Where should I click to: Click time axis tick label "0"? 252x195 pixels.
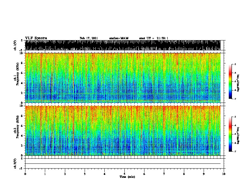coord(25,174)
